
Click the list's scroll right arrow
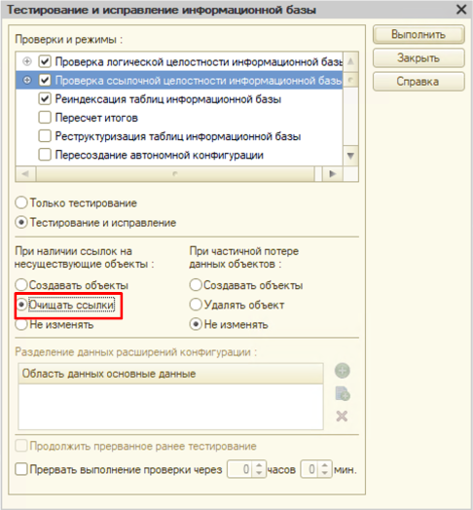coord(333,174)
